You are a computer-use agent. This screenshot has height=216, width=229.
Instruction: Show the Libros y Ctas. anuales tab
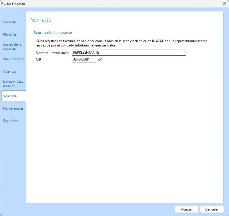click(13, 84)
